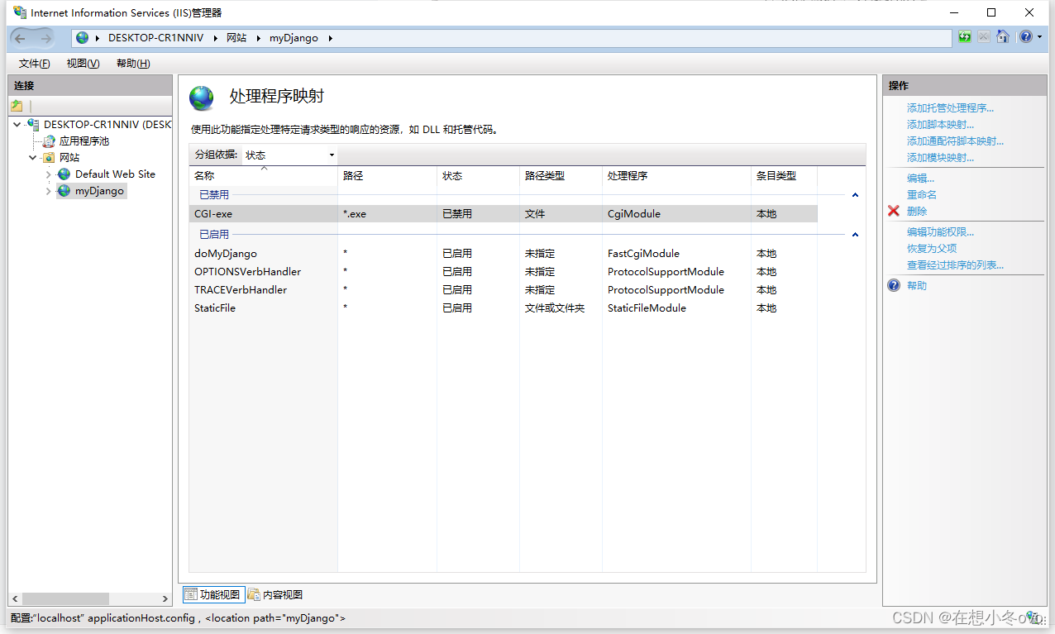This screenshot has width=1055, height=634.
Task: Sort by the 状态 column header
Action: [x=478, y=176]
